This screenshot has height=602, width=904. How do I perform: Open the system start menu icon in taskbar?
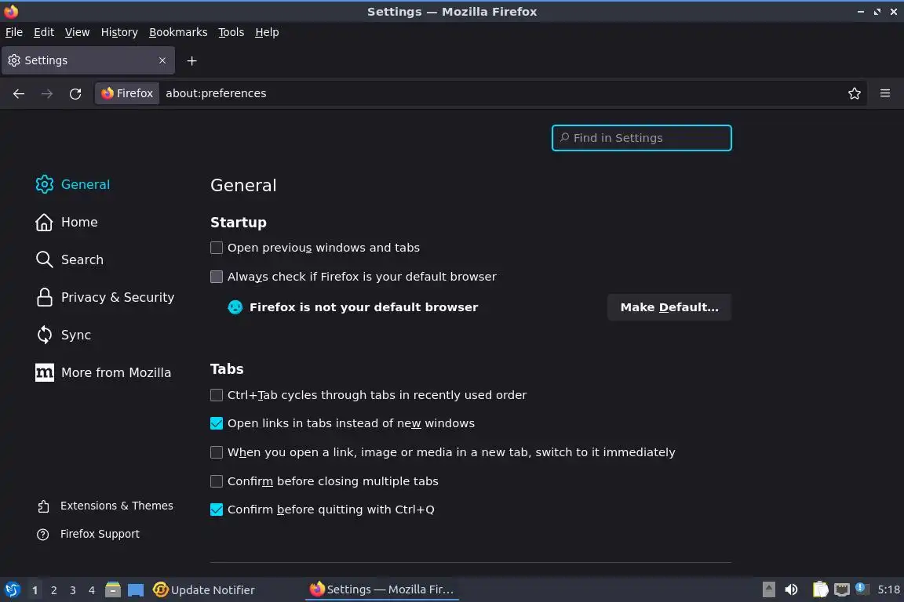coord(12,590)
